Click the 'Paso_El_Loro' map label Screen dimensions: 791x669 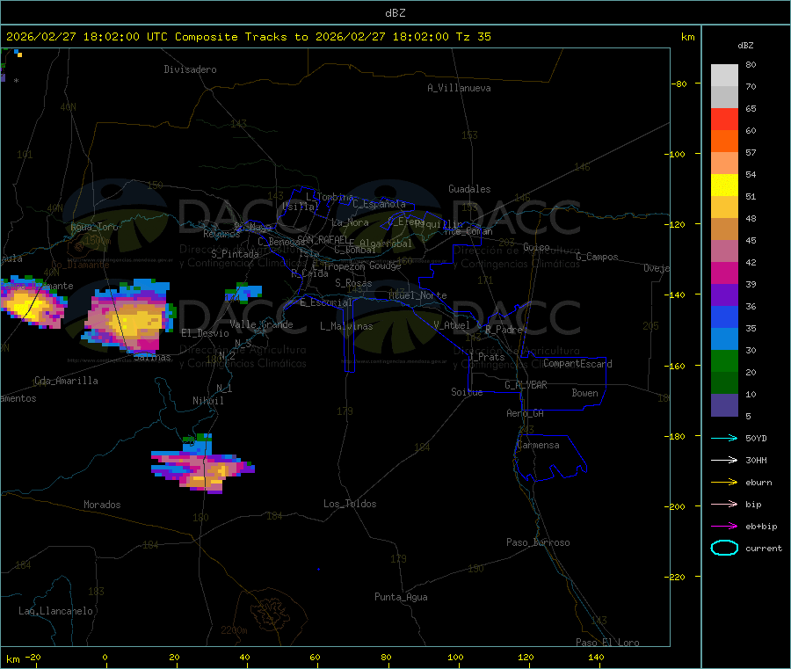[608, 643]
